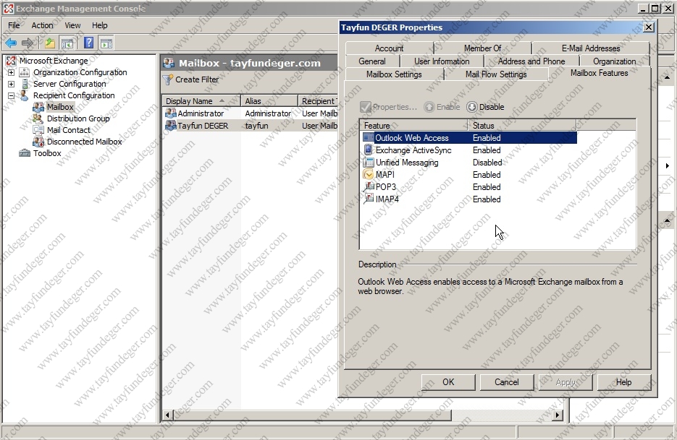Screen dimensions: 677x440
Task: Click the blue Help question mark icon
Action: 88,43
